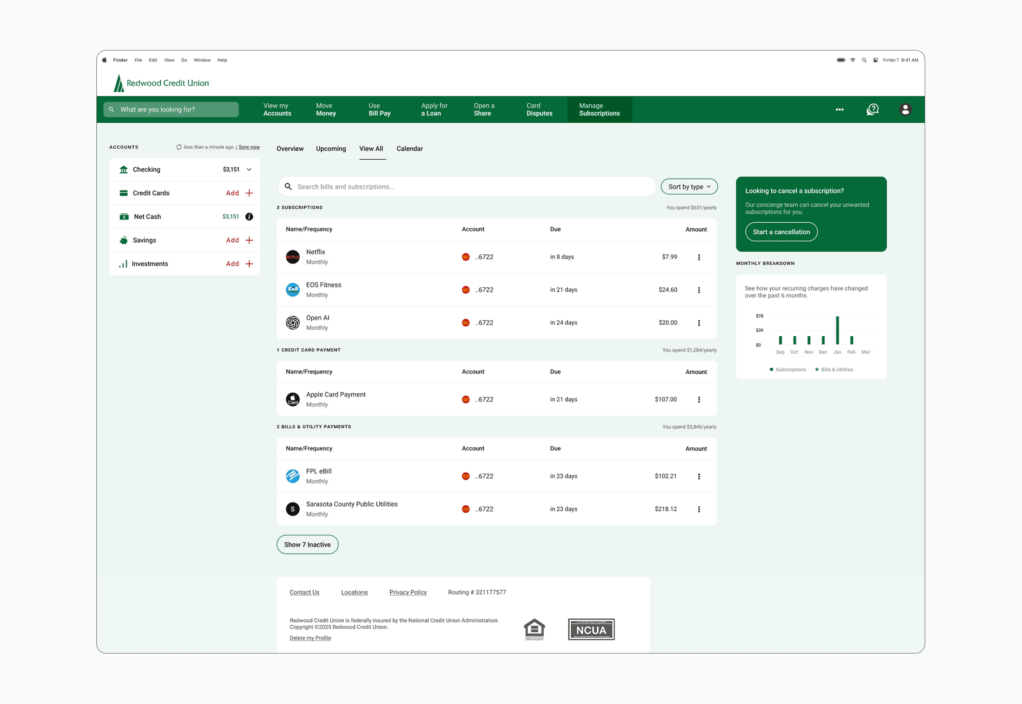
Task: Open Sarasota County Public Utilities options
Action: tap(699, 509)
